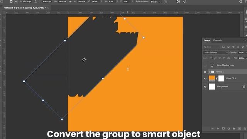The width and height of the screenshot is (247, 139).
Task: Edit the layer Fill value
Action: point(241,58)
